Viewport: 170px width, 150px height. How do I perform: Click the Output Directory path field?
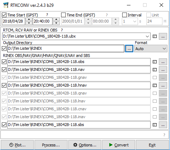click(66, 49)
